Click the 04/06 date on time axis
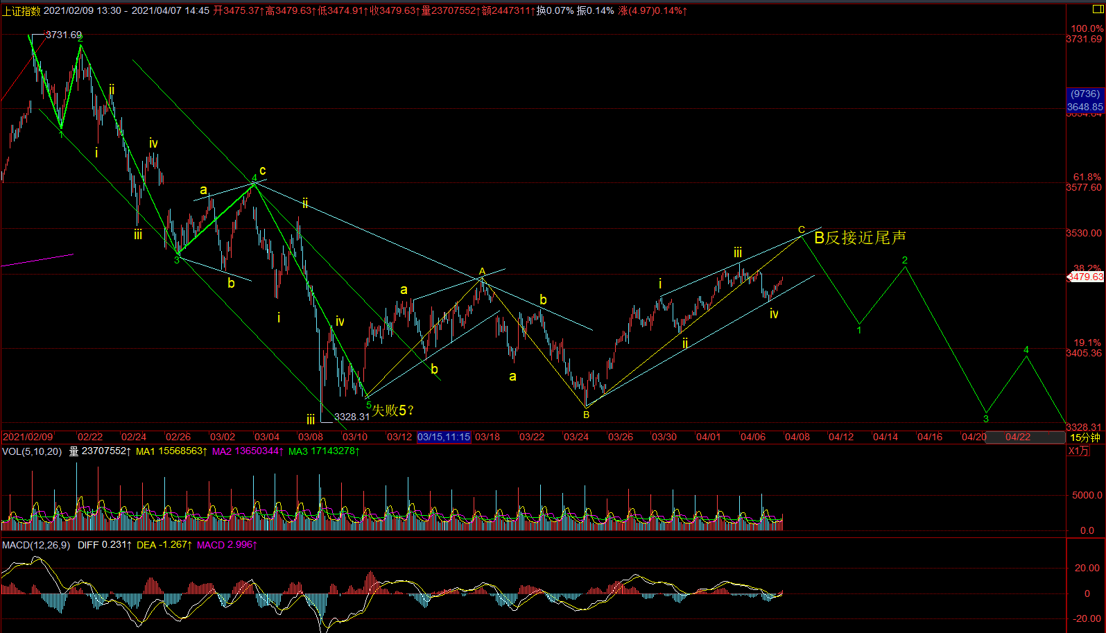Screen dimensions: 1106x633 (x=753, y=437)
